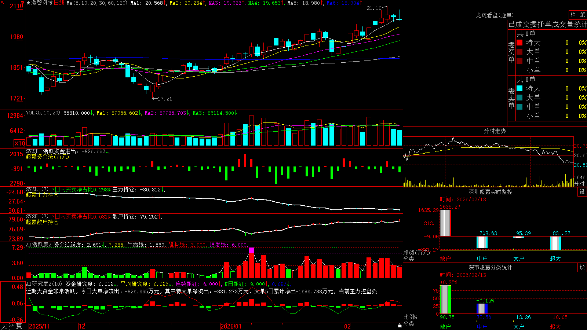Click the 已成交委托单成交量统计 header

point(547,24)
